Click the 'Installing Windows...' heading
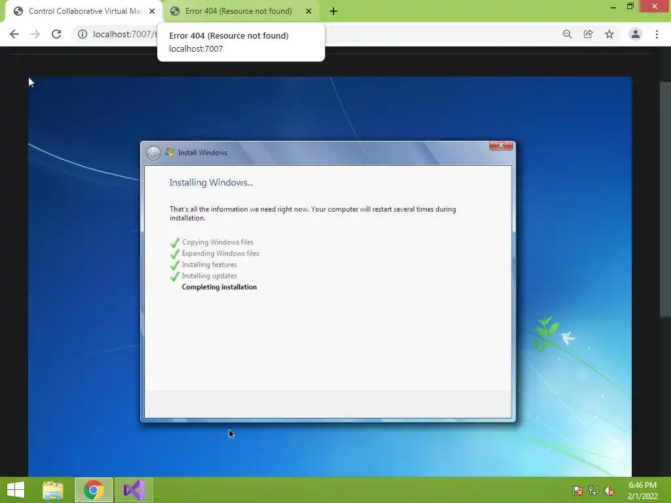The height and width of the screenshot is (503, 671). click(211, 183)
